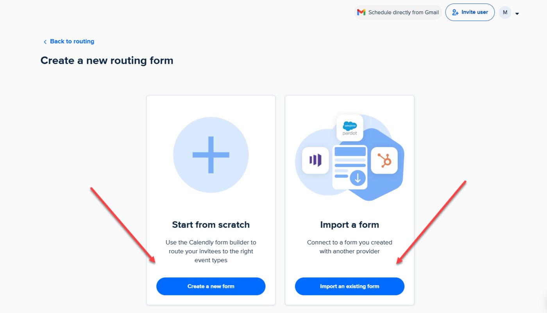Open the Back to routing link

tap(72, 41)
